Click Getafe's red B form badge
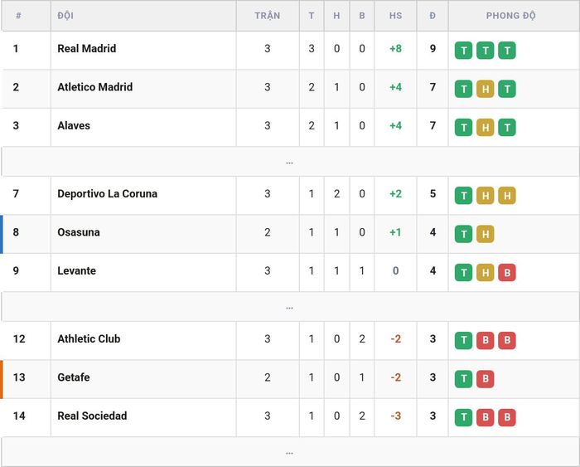 pyautogui.click(x=485, y=379)
